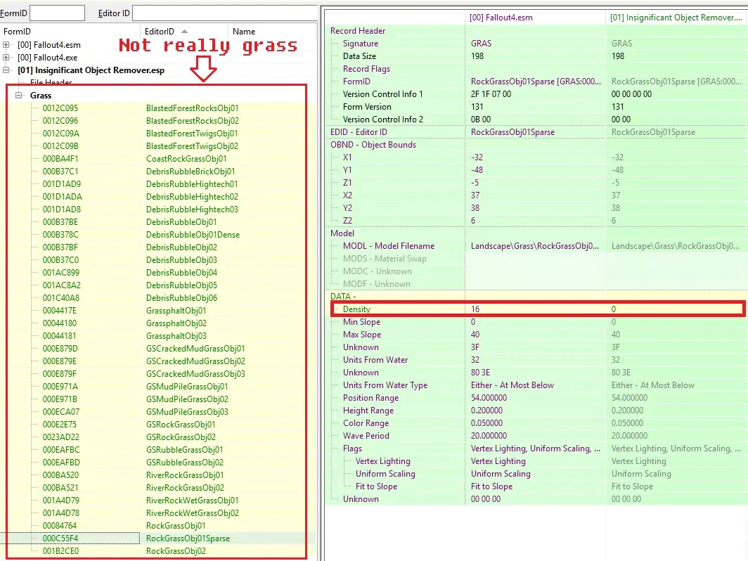Click the Signature GRAS value for Fallout4.esm
Image resolution: width=748 pixels, height=561 pixels.
pyautogui.click(x=481, y=44)
